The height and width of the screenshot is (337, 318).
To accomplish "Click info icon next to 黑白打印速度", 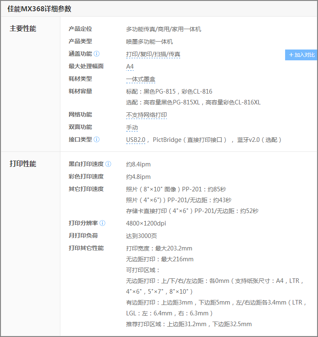I will [108, 164].
